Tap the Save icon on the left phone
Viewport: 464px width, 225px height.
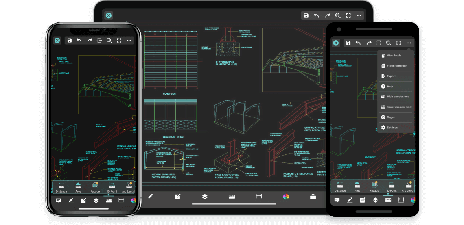tap(69, 41)
